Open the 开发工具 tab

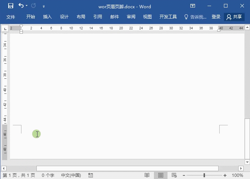click(168, 16)
